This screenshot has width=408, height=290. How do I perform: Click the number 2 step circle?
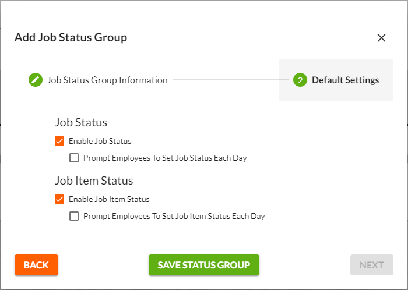click(x=300, y=80)
